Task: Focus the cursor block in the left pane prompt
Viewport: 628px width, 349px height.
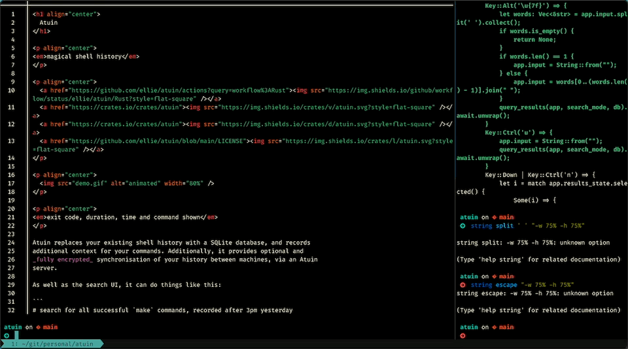Action: coord(16,335)
